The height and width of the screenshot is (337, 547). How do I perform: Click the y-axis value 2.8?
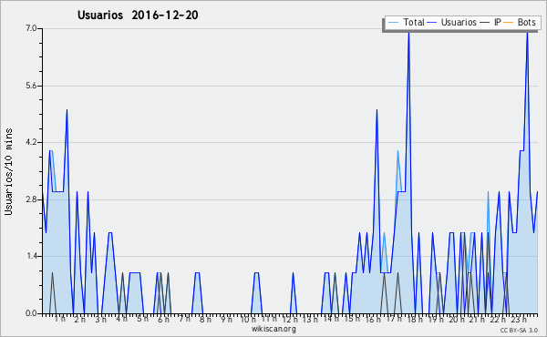pos(31,199)
